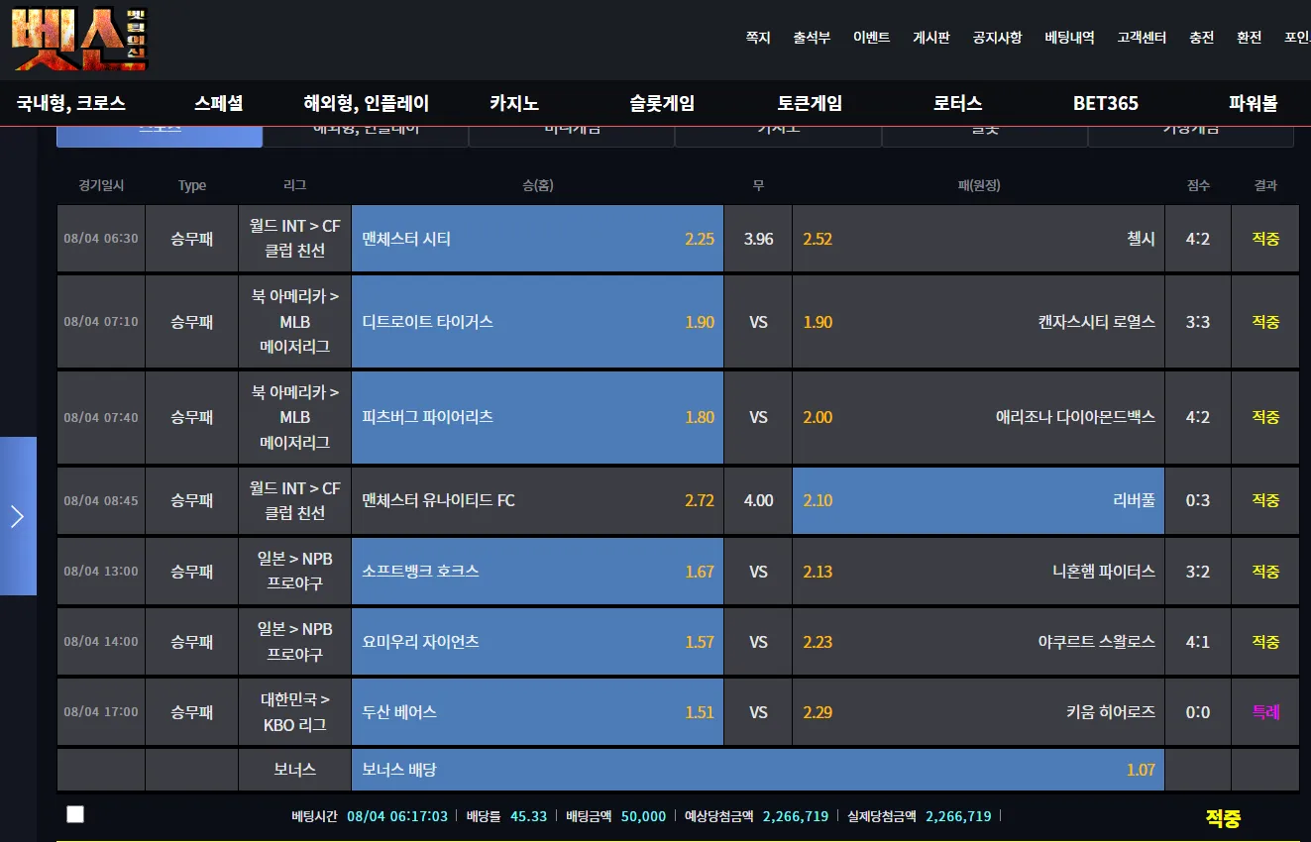This screenshot has width=1311, height=842.
Task: Open the 쪽지 messages link
Action: [x=758, y=38]
